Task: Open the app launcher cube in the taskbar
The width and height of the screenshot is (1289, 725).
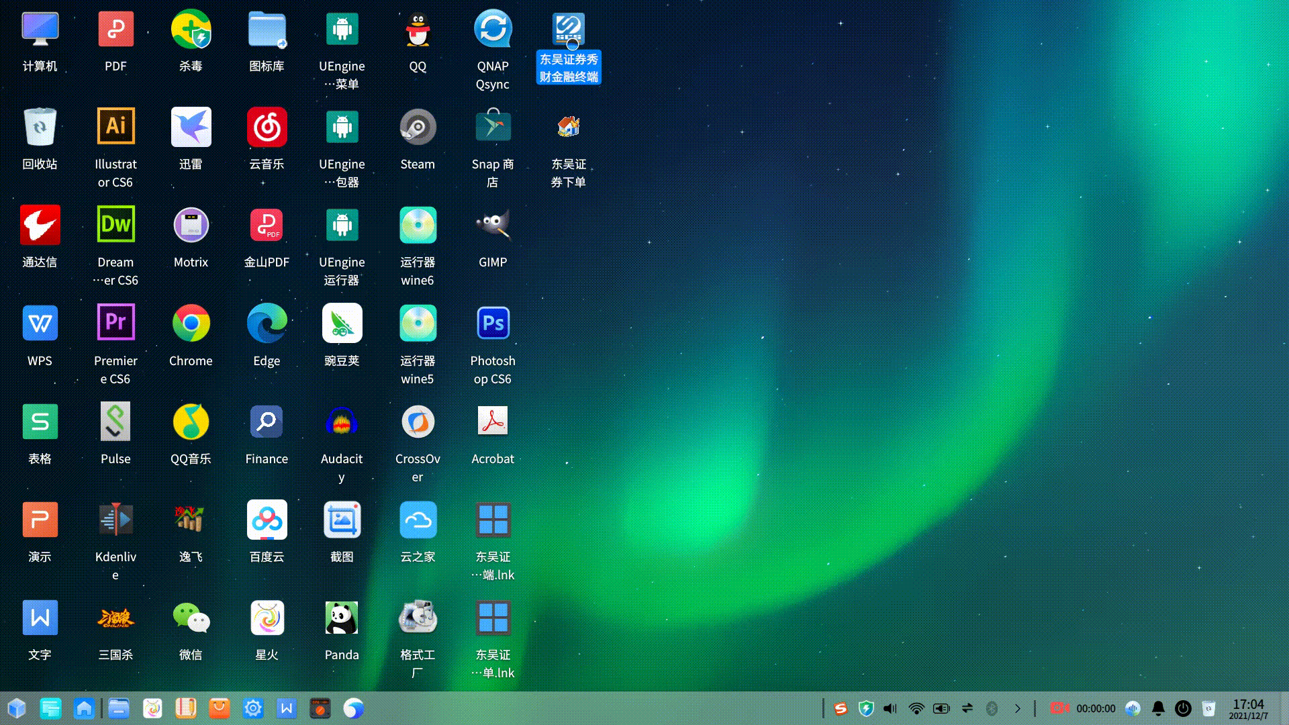Action: pos(16,708)
